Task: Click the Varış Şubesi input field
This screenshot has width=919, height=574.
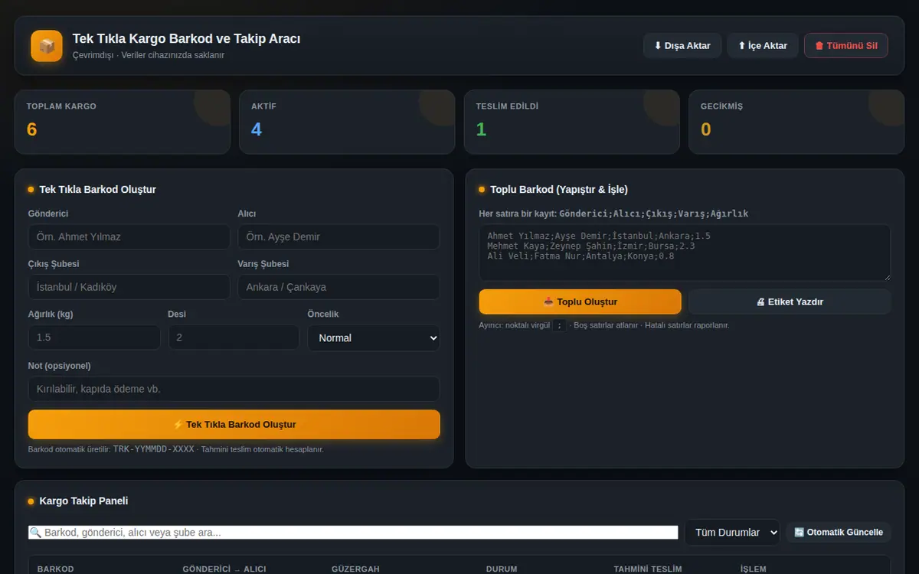Action: point(338,287)
